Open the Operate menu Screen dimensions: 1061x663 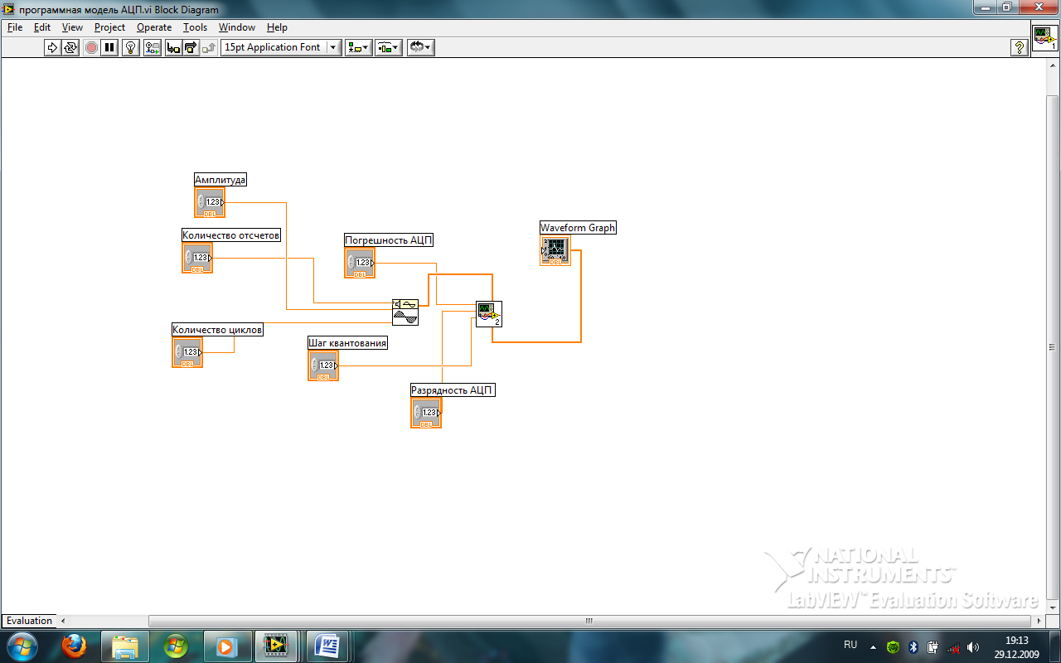point(154,27)
